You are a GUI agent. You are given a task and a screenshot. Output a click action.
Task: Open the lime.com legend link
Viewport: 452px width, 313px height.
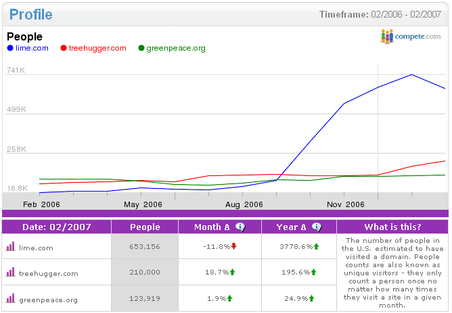[x=32, y=48]
